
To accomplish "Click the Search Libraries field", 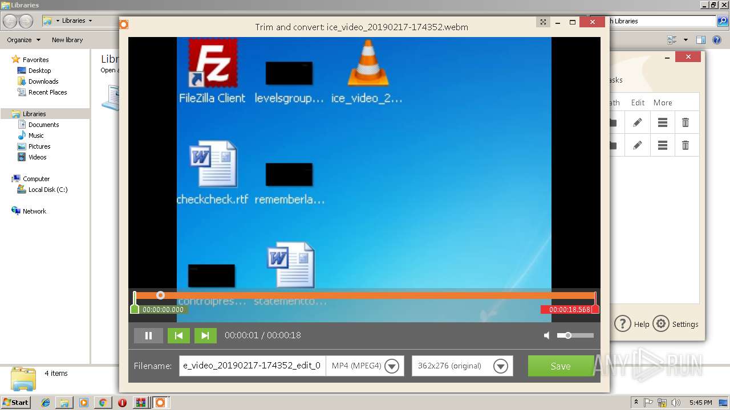I will point(663,21).
